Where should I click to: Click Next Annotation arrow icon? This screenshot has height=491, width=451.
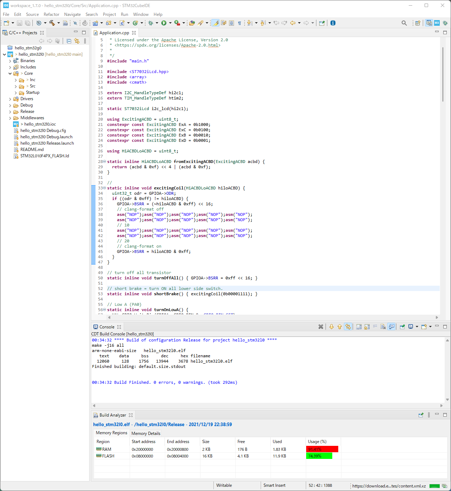(x=249, y=23)
